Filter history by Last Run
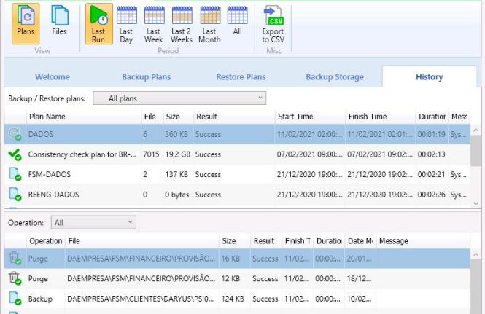 click(98, 24)
